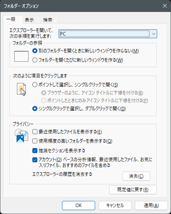This screenshot has width=171, height=214.
Task: Click the folder browse window preview icon
Action: click(x=22, y=56)
